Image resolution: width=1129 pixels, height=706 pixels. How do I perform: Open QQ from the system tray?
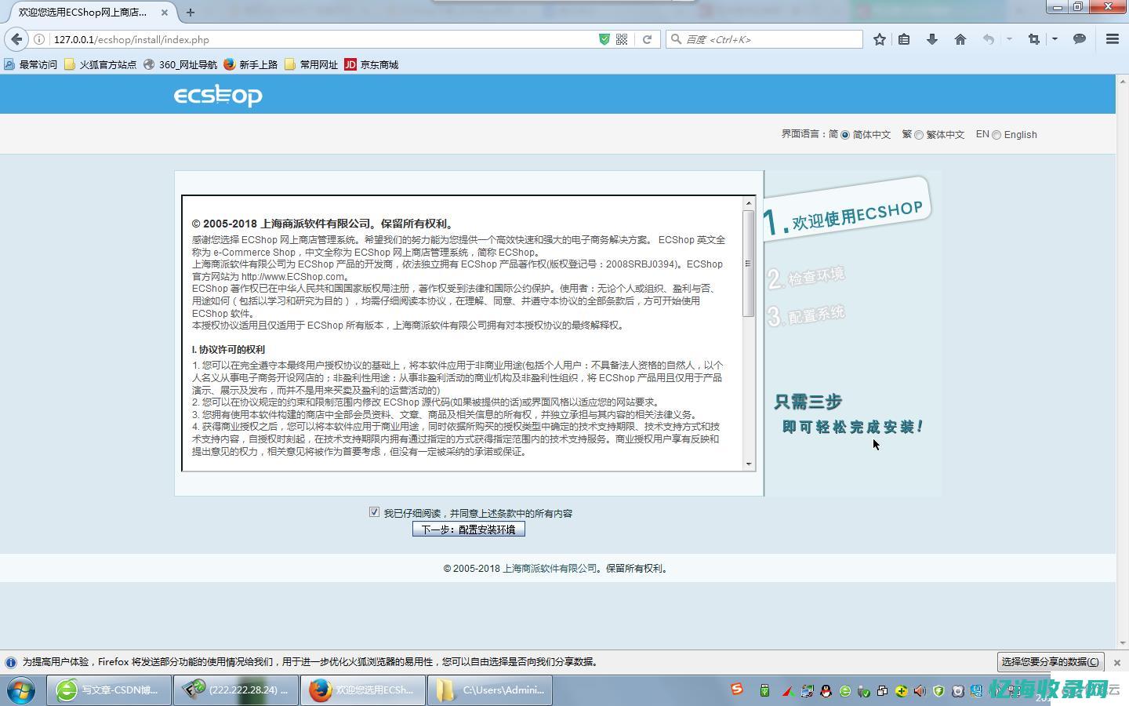[827, 691]
